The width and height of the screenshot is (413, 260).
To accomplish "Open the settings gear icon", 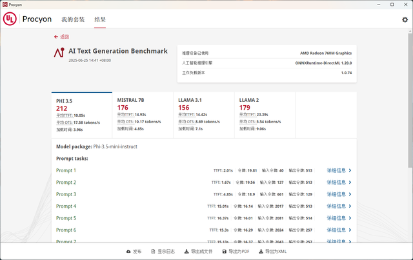I will coord(405,20).
